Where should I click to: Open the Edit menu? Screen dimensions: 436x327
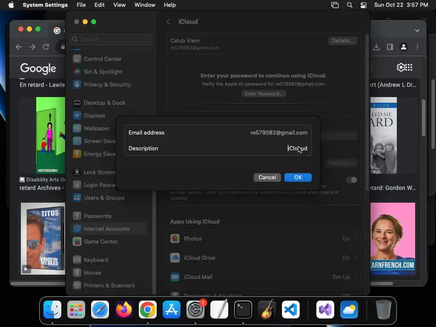pos(99,5)
